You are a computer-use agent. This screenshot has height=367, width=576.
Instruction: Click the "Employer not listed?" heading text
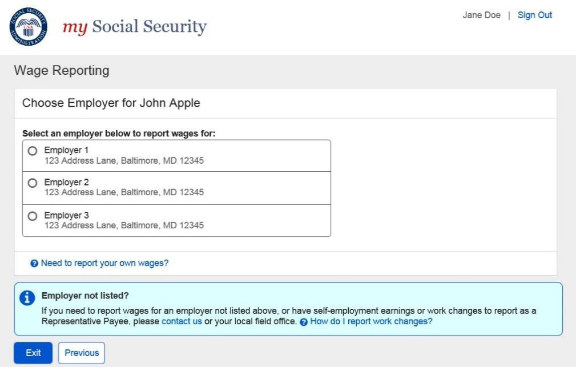tap(85, 297)
